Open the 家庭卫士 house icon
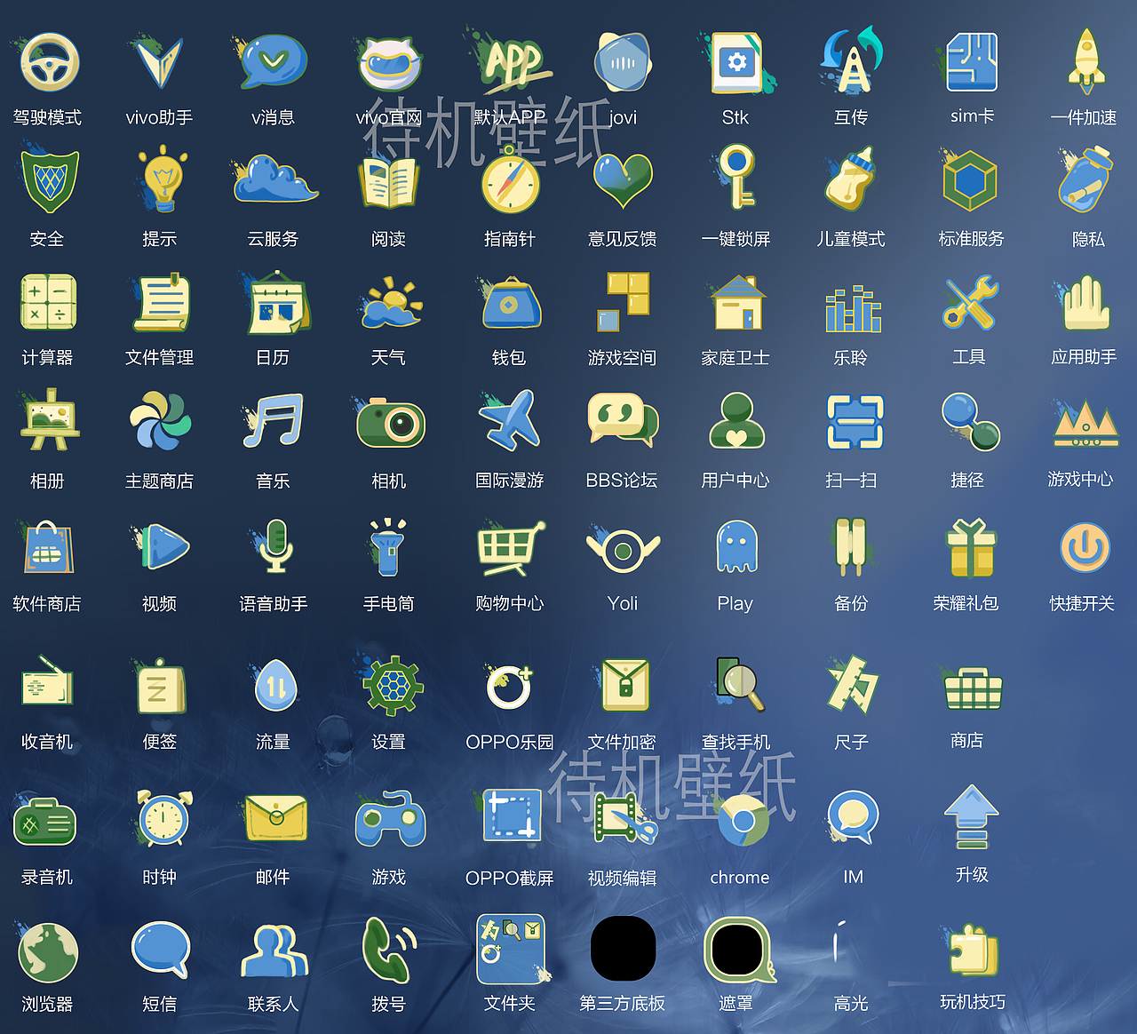The image size is (1137, 1034). 737,303
